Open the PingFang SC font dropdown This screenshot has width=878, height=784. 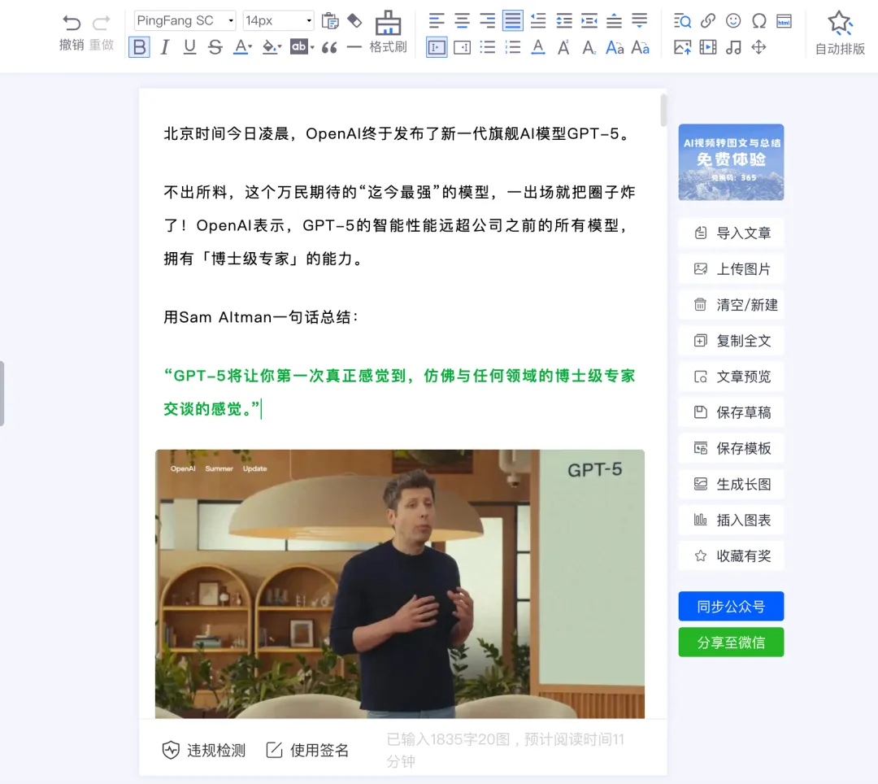click(x=185, y=20)
